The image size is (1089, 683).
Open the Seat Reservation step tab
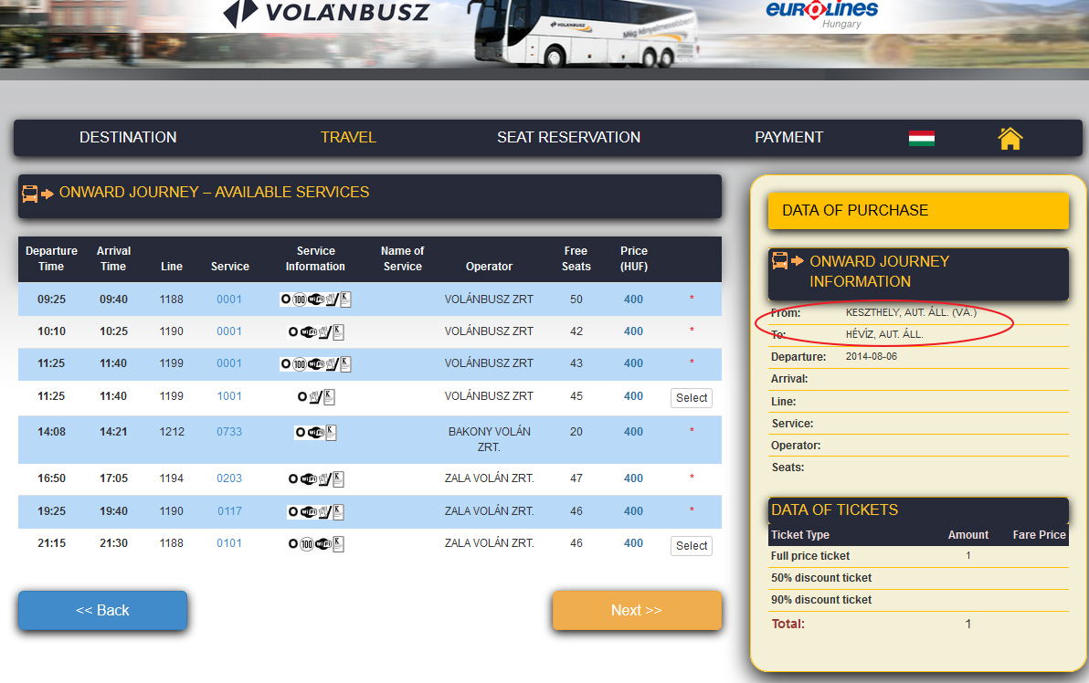point(568,138)
